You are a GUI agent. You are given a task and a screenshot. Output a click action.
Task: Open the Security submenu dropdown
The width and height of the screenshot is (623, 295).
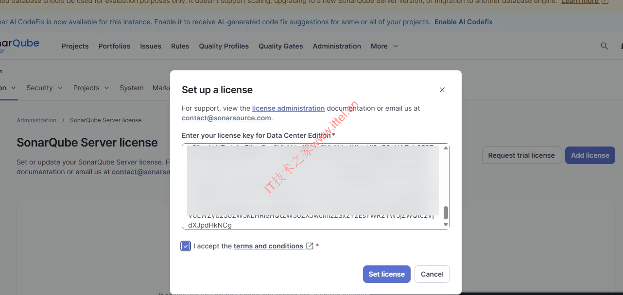coord(44,88)
